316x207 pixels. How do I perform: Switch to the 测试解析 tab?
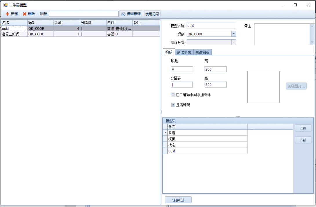pos(202,52)
